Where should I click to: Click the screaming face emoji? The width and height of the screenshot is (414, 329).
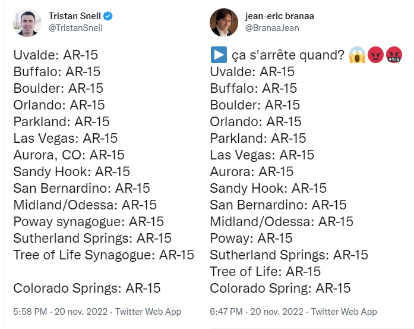[358, 56]
